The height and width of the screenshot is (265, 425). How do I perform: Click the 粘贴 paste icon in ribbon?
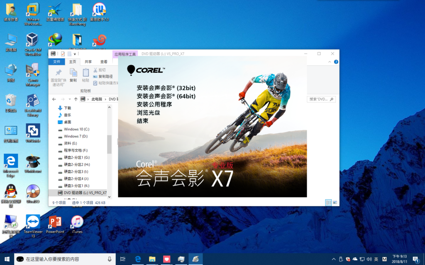(85, 73)
